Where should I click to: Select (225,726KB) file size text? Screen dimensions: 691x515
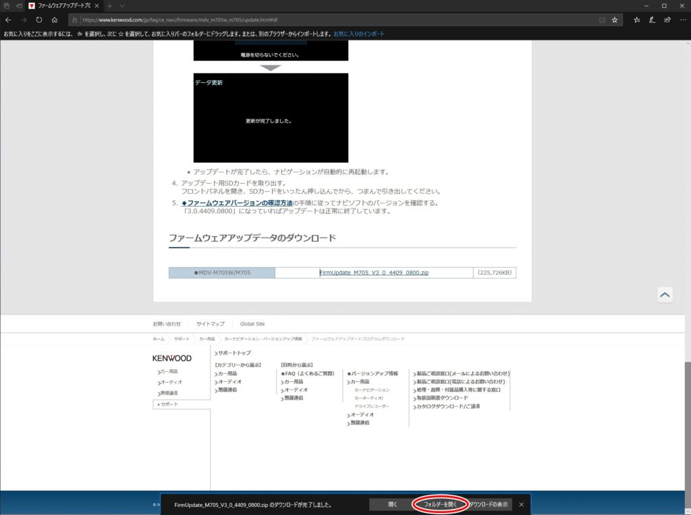click(495, 273)
